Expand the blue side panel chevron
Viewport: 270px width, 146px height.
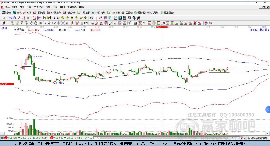[268, 110]
